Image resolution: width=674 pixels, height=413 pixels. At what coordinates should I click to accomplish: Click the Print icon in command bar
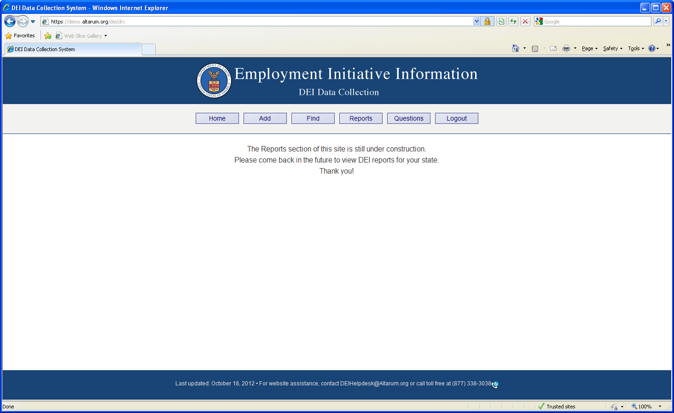click(x=566, y=48)
